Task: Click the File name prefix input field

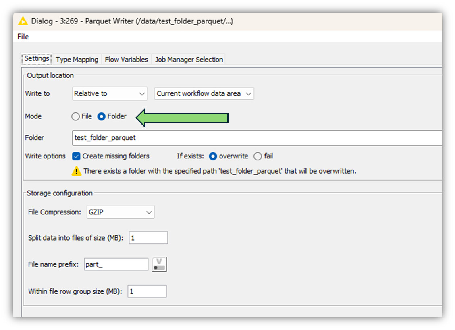Action: click(116, 265)
